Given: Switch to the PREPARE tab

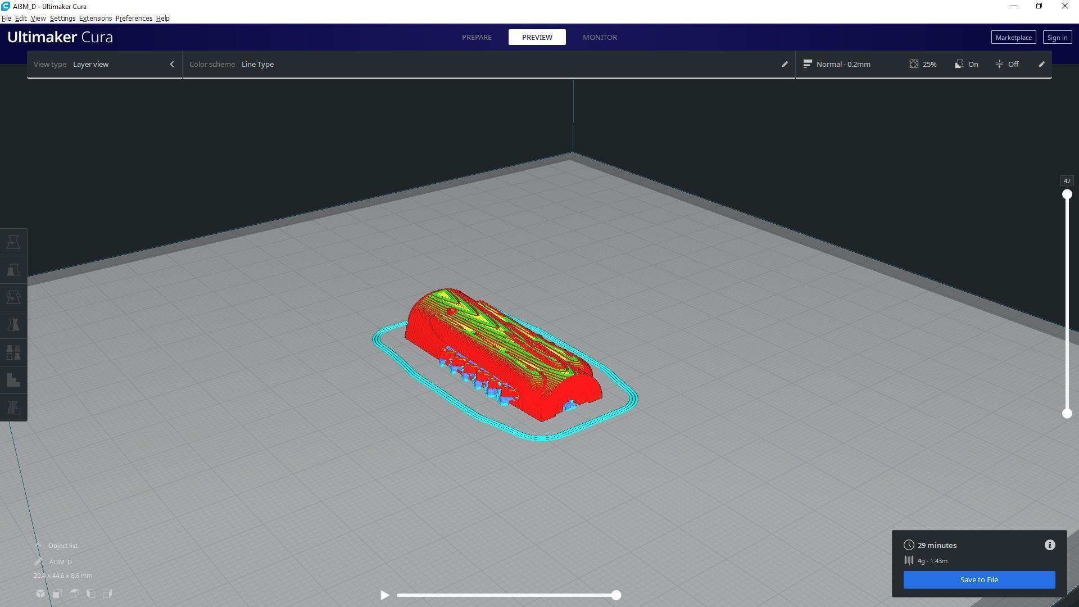Looking at the screenshot, I should point(477,37).
